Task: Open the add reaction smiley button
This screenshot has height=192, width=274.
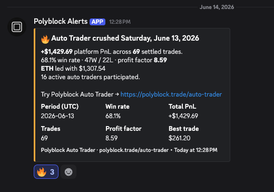Action: tap(68, 172)
